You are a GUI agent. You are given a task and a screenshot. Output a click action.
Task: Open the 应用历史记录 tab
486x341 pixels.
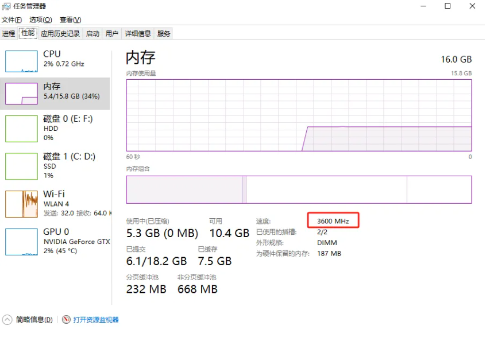(60, 33)
